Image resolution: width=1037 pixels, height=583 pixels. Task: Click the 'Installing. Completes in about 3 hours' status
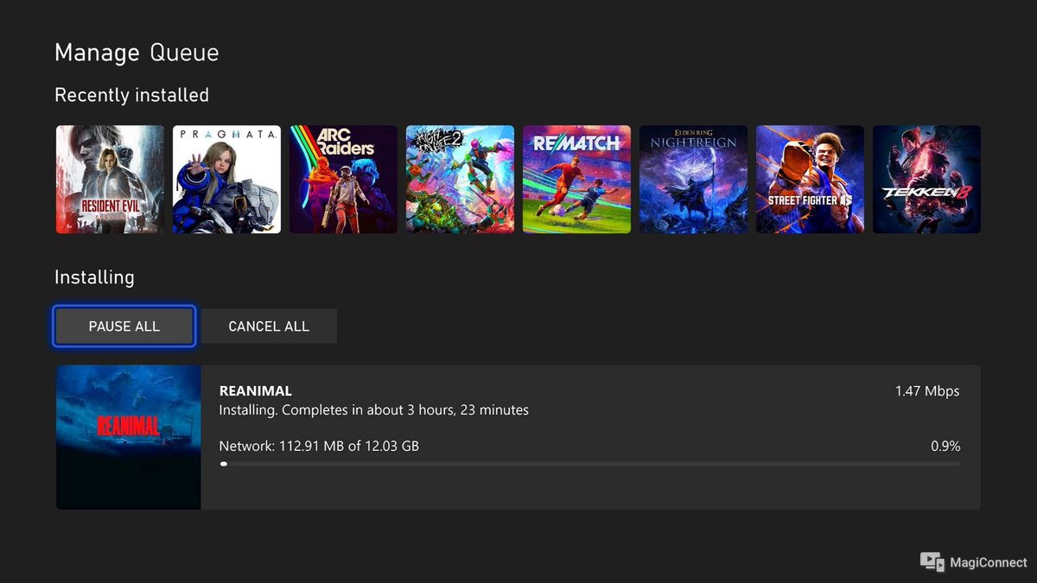[374, 409]
